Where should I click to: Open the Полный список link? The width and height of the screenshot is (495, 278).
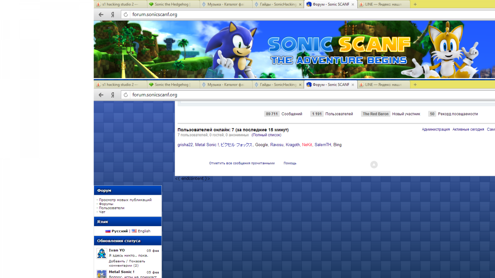point(266,135)
